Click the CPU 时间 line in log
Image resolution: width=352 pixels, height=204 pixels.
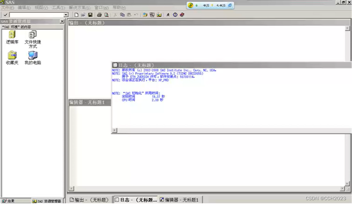click(143, 100)
